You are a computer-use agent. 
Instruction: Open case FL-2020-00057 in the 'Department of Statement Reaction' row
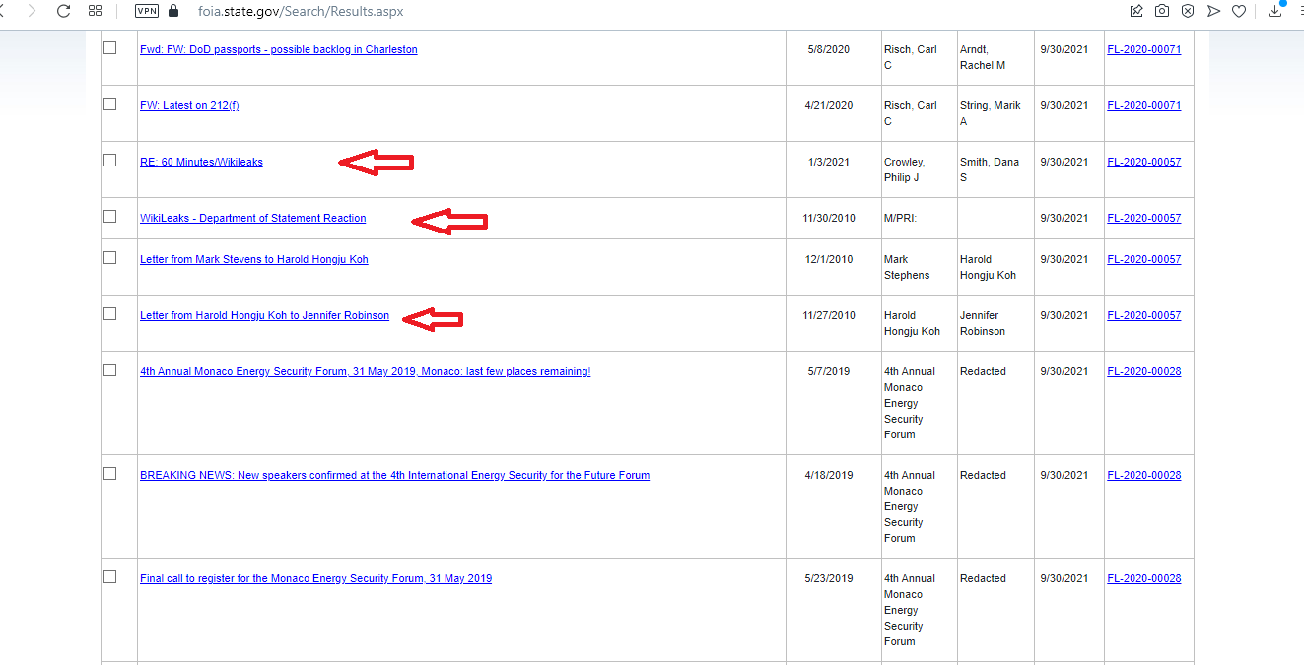point(1144,218)
